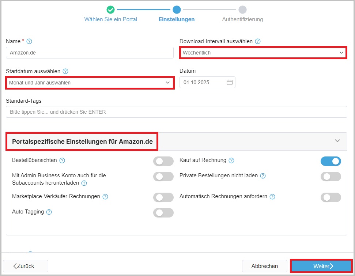Click help icon next to Bestellübersichten

pyautogui.click(x=62, y=160)
